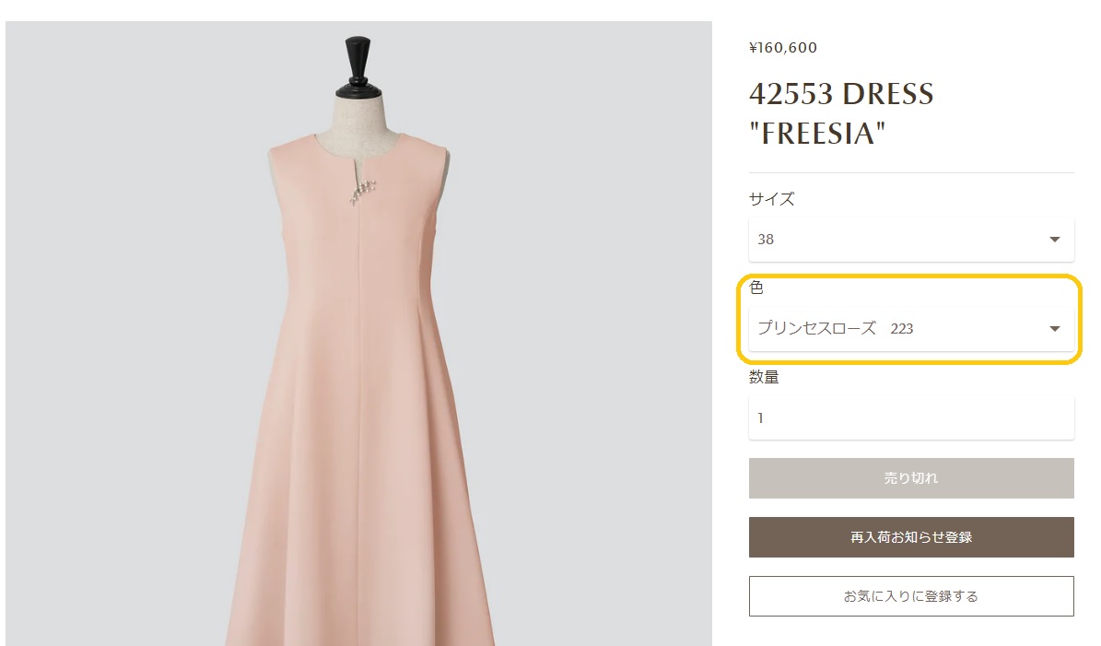This screenshot has height=646, width=1101.
Task: Click the price ¥160,600 text
Action: point(780,47)
